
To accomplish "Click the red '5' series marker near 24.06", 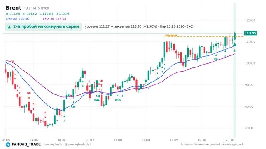I will pos(34,104).
